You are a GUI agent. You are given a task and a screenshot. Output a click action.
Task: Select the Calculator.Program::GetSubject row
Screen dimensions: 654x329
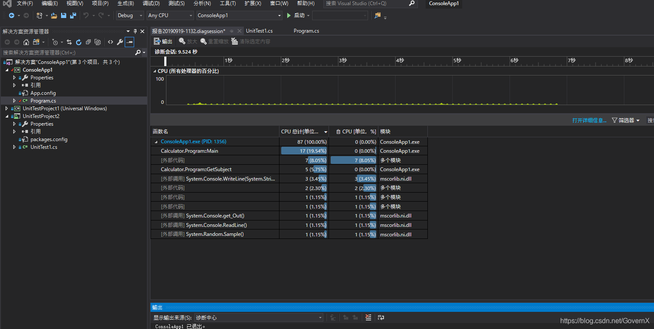(x=289, y=169)
